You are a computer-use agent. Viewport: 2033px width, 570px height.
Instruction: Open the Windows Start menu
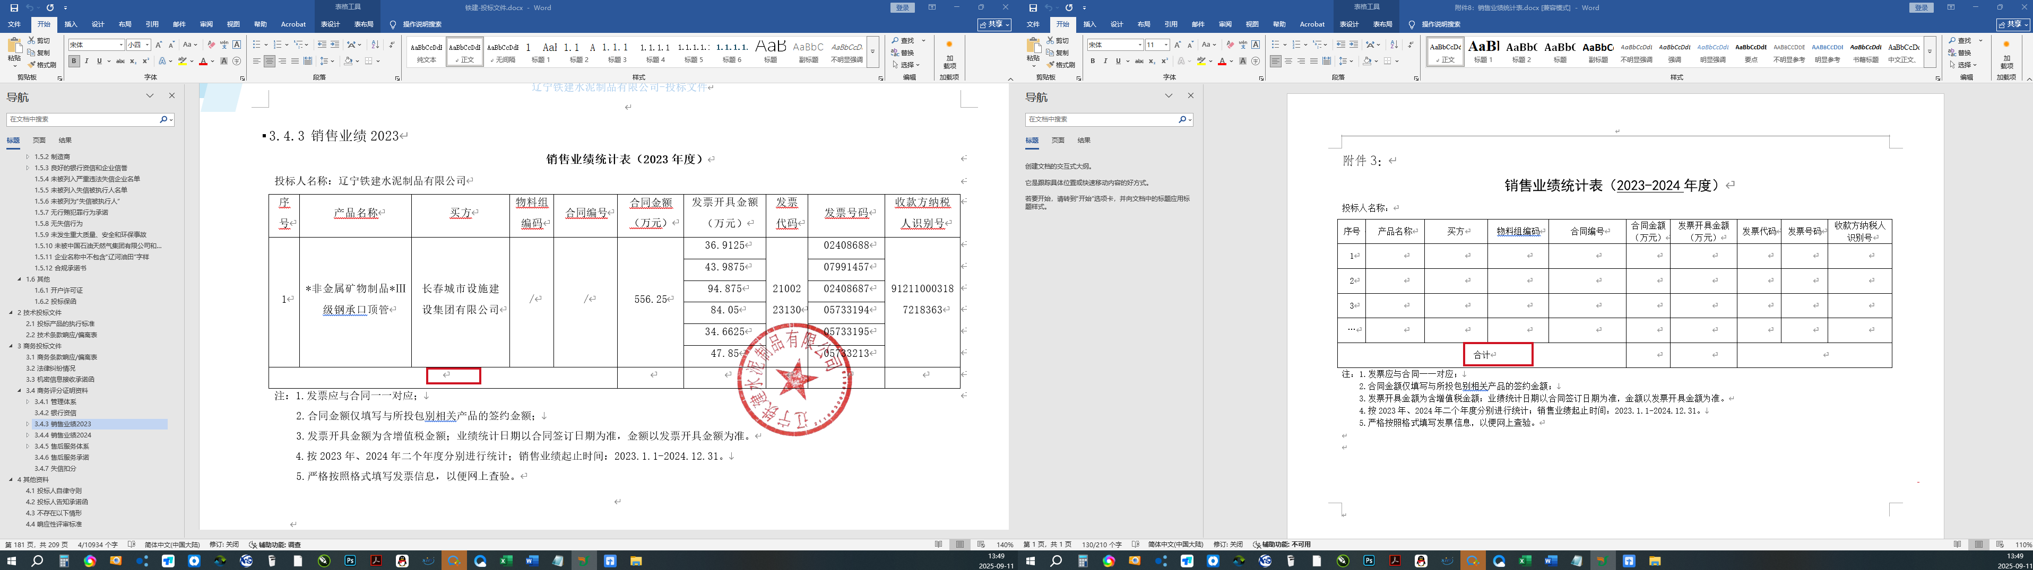pyautogui.click(x=11, y=560)
